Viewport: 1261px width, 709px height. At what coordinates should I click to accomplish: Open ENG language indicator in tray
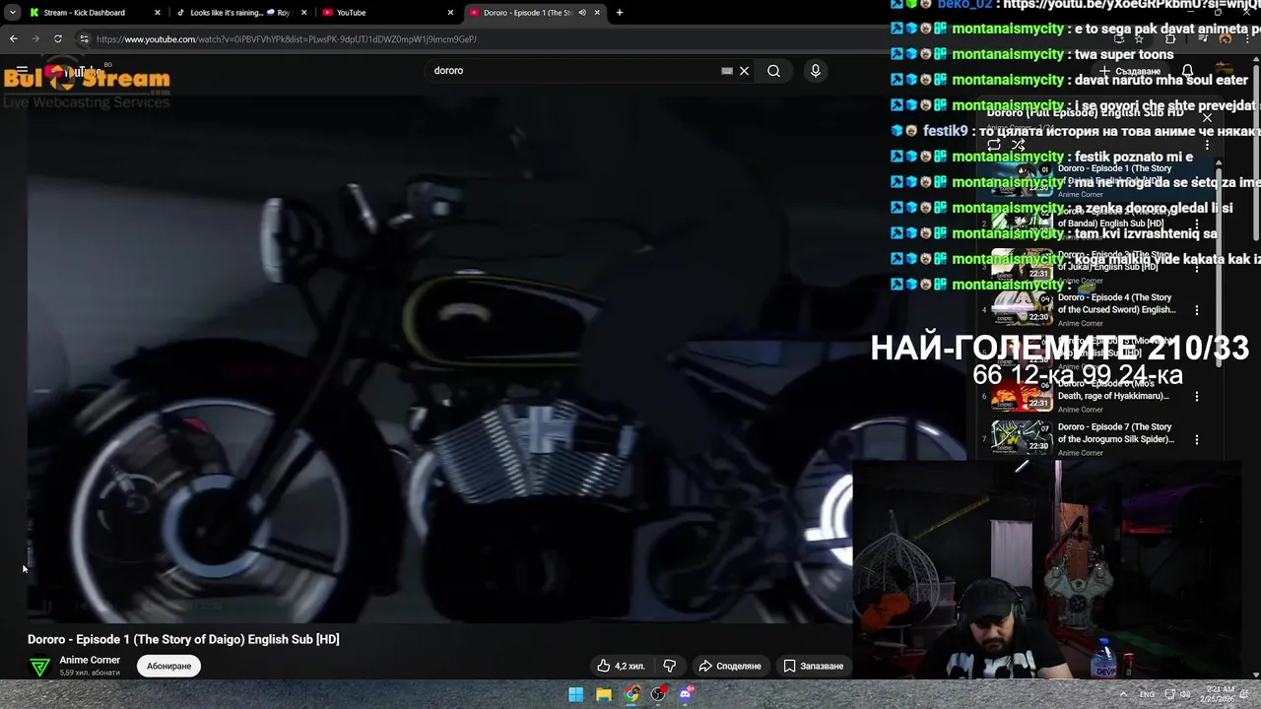pyautogui.click(x=1147, y=694)
